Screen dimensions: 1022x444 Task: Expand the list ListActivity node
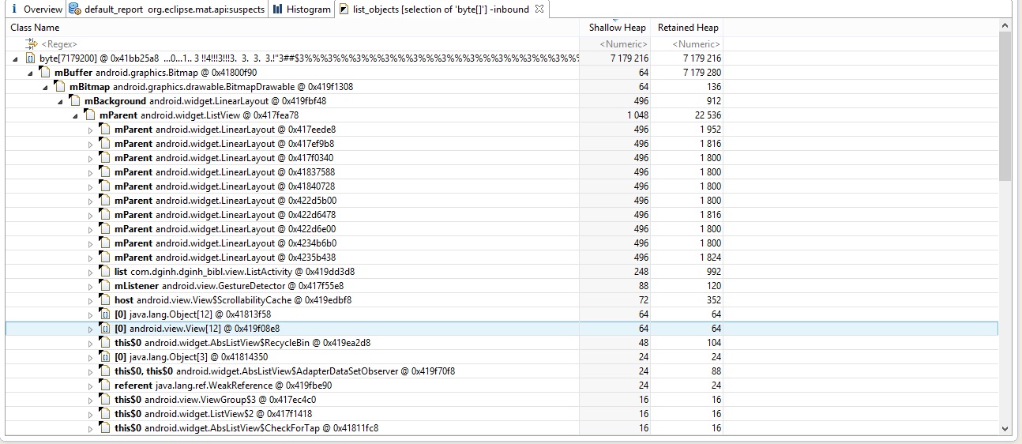pos(91,272)
